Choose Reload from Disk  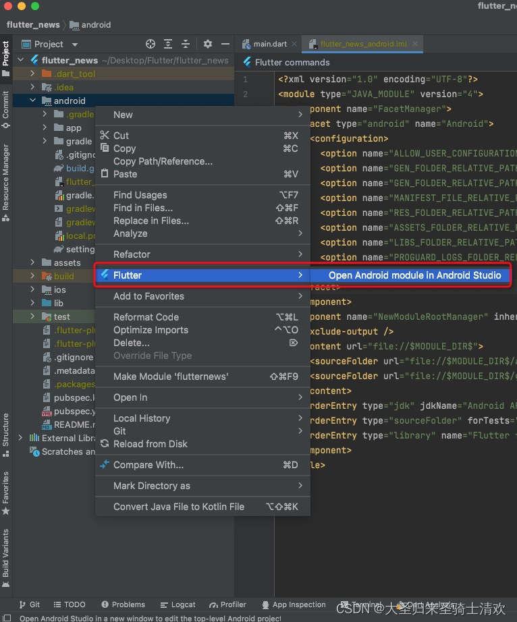point(202,444)
